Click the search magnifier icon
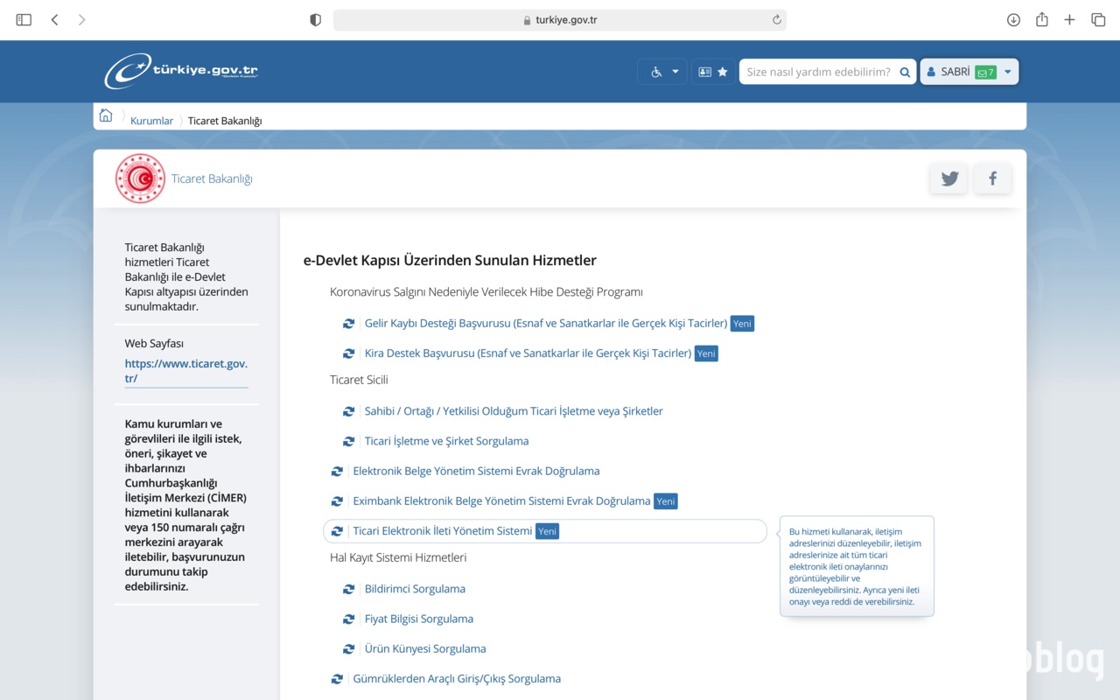 [905, 72]
